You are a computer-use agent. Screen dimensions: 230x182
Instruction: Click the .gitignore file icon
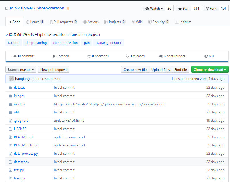tap(11, 121)
